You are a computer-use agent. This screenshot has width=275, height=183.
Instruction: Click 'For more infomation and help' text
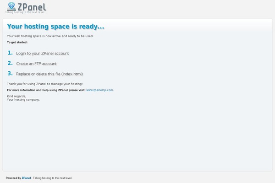click(x=46, y=90)
